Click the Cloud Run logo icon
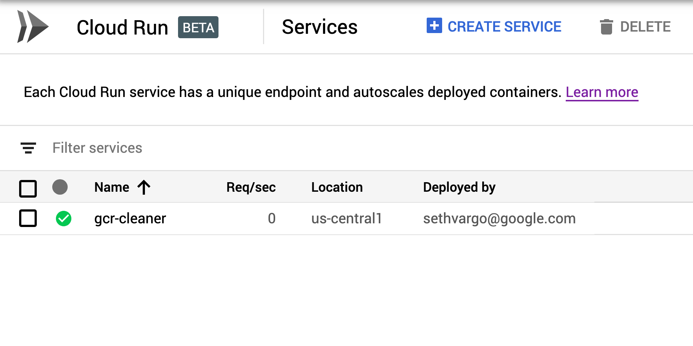 click(33, 26)
